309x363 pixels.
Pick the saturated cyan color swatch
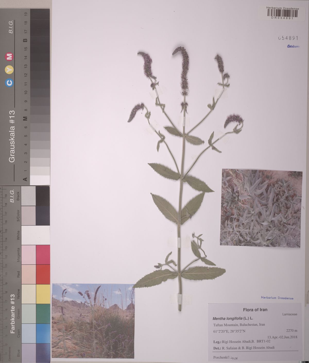point(43,333)
